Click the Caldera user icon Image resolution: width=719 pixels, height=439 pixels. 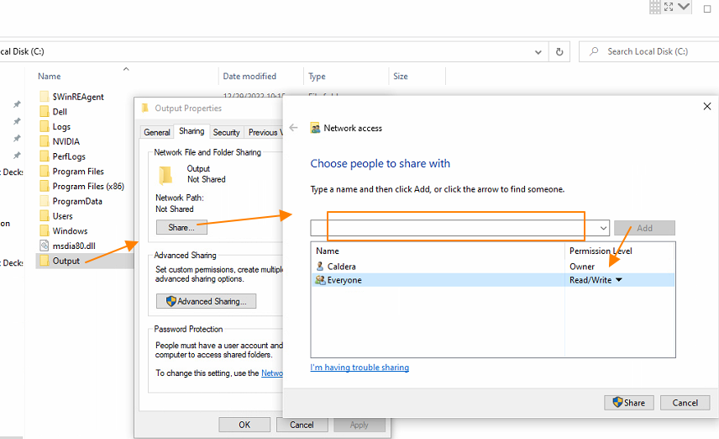pos(320,267)
